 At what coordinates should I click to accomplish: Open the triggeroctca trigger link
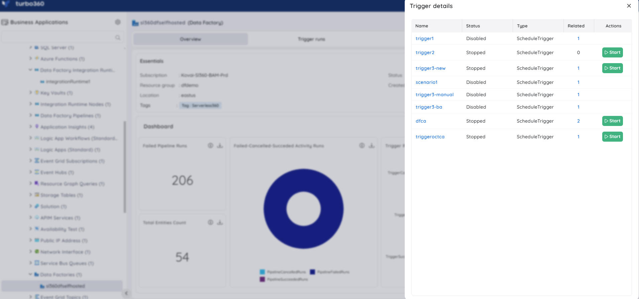[430, 137]
